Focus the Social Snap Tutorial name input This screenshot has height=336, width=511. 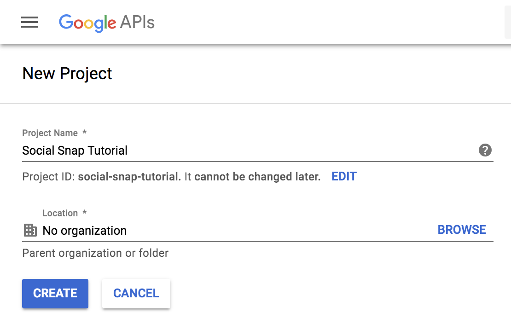click(184, 150)
